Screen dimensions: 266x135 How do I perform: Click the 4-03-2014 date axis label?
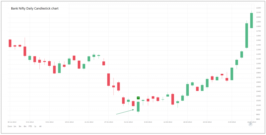click(x=232, y=122)
